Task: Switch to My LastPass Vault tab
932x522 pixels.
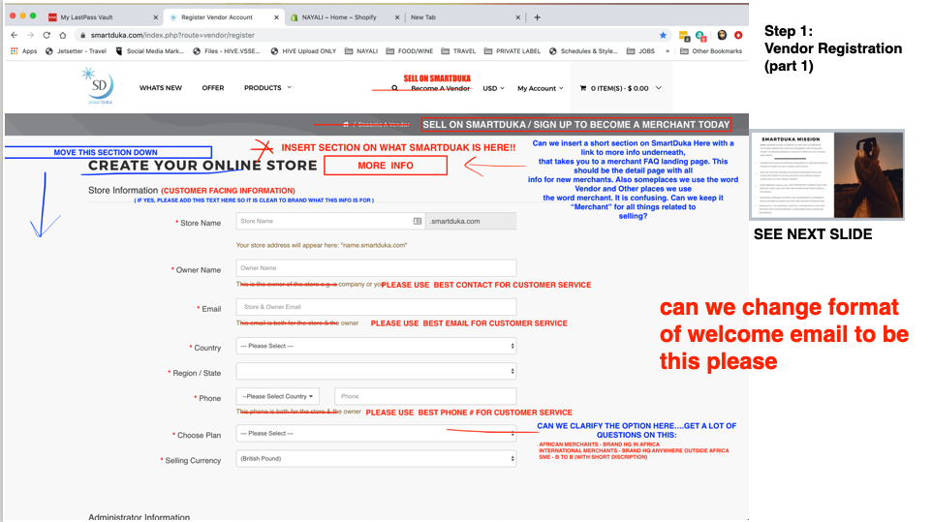Action: pyautogui.click(x=103, y=17)
